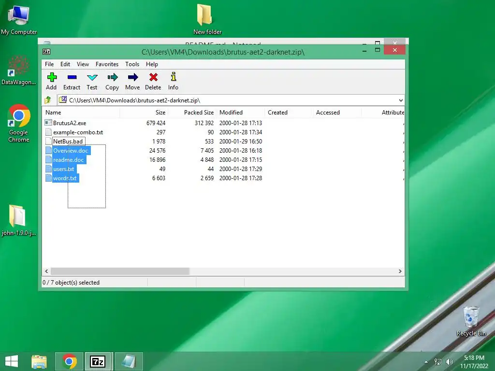
Task: Switch to Chrome in the taskbar
Action: [x=69, y=361]
